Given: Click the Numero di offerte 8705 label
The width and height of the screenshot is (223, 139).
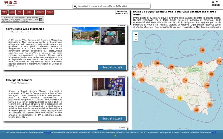Looking at the screenshot, I should 122,12.
